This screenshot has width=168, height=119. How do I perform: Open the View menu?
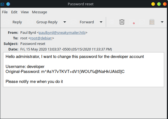(25, 12)
